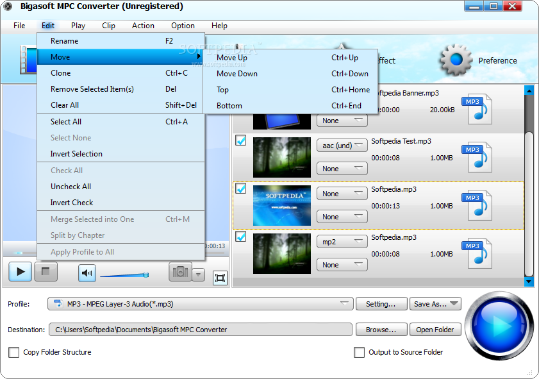Click MP3 format icon for Softpedia Banner.mp3
The image size is (539, 379).
477,108
